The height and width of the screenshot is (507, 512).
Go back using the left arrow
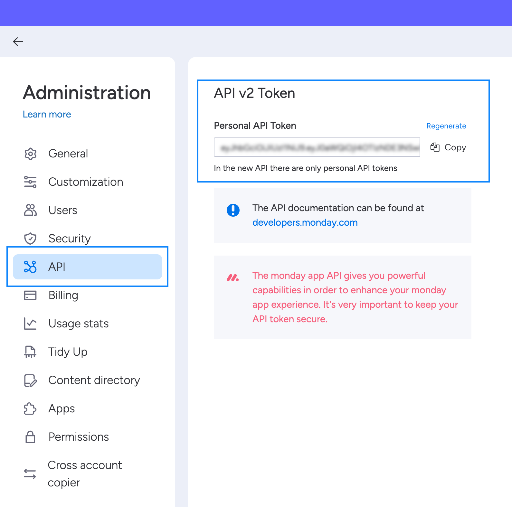18,42
